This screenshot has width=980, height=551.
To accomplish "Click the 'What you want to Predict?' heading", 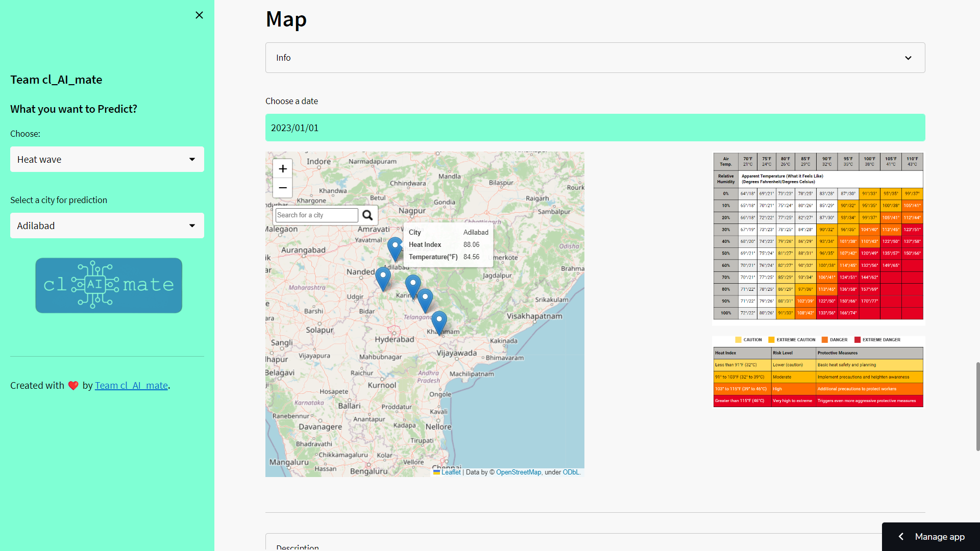I will pyautogui.click(x=73, y=109).
